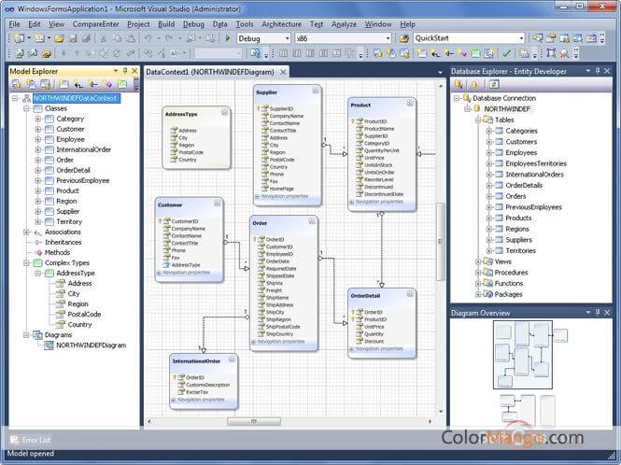Toggle auto-hide pin on Model Explorer panel
The image size is (621, 465).
[x=126, y=71]
